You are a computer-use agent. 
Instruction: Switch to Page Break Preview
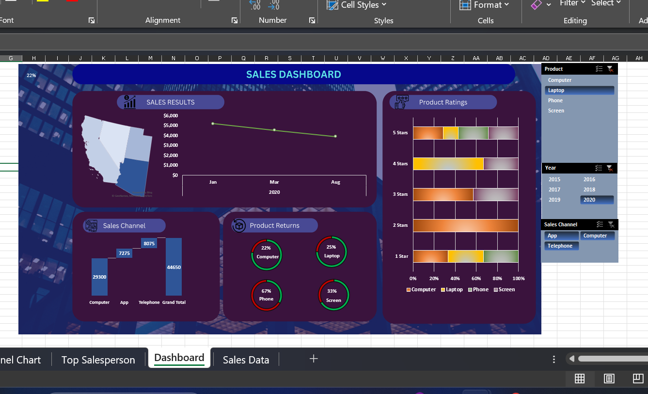(x=638, y=379)
